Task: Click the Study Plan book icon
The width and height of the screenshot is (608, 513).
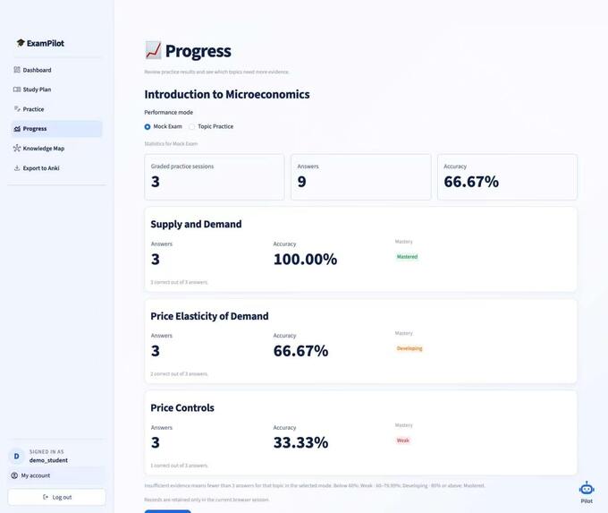Action: tap(17, 90)
